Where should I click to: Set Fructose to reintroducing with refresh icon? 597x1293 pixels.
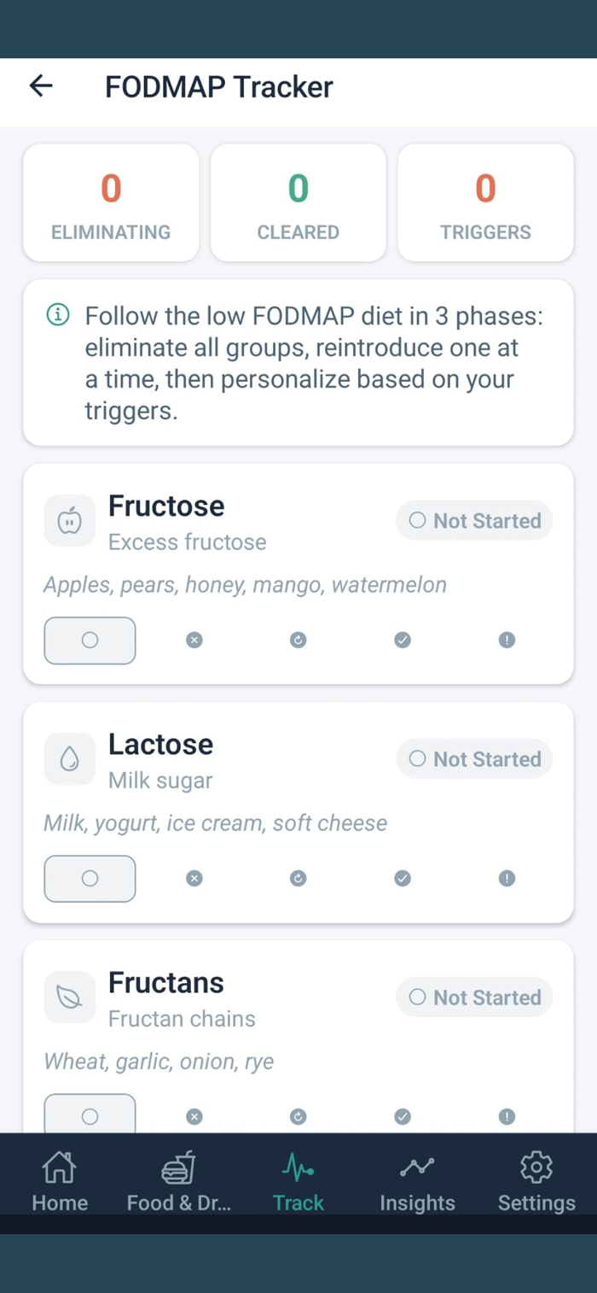298,640
